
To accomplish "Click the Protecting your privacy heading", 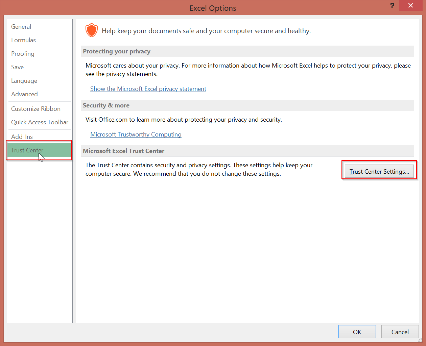I will [117, 51].
